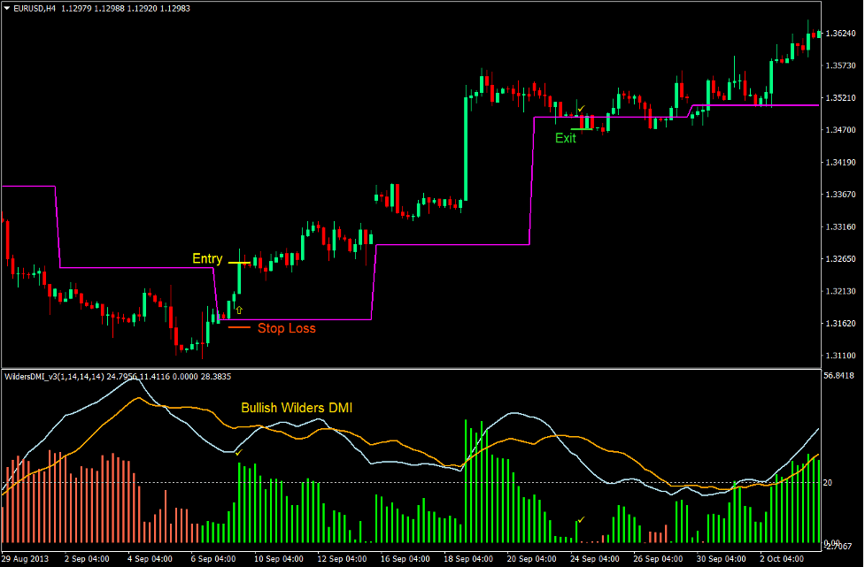Click the 28 Aug 2013 time axis label
The height and width of the screenshot is (567, 865).
point(24,558)
